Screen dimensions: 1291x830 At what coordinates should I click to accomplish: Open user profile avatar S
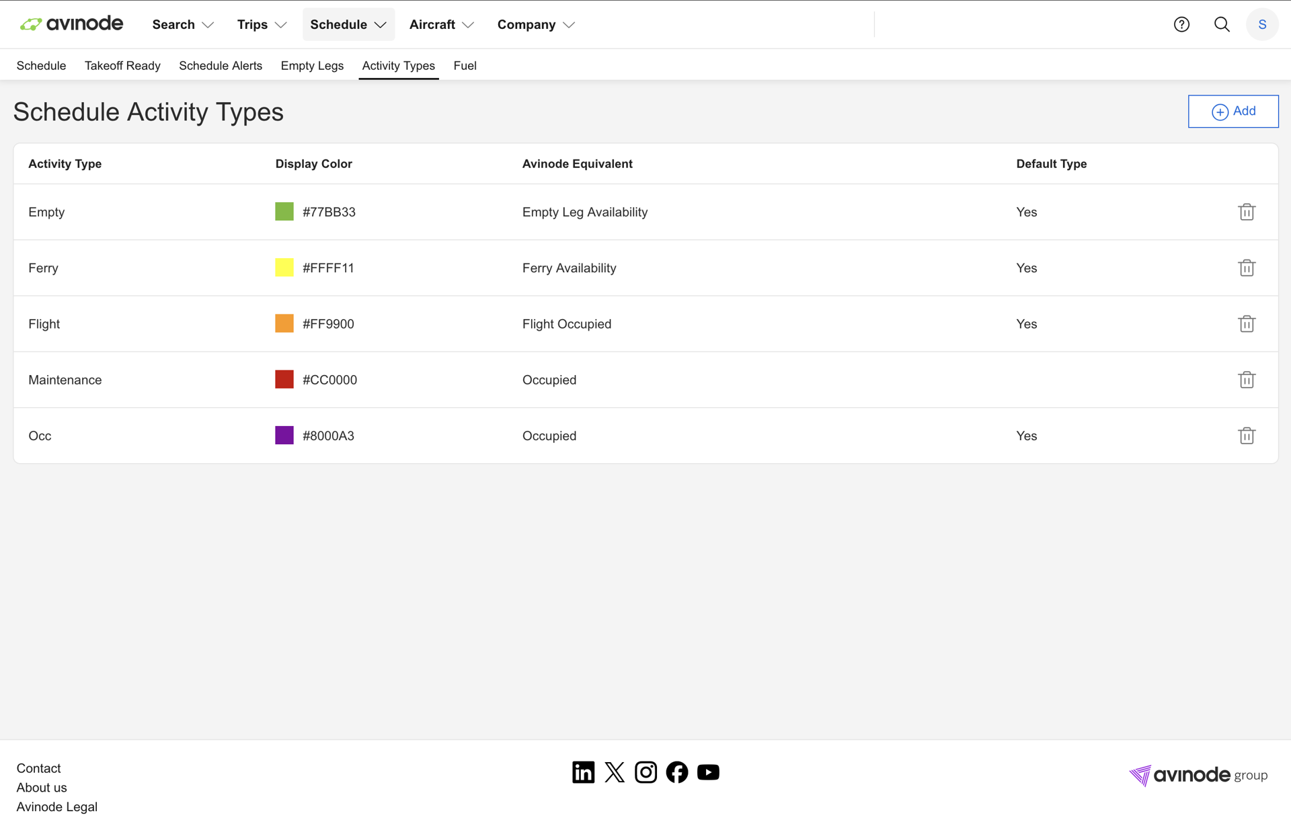[1262, 24]
